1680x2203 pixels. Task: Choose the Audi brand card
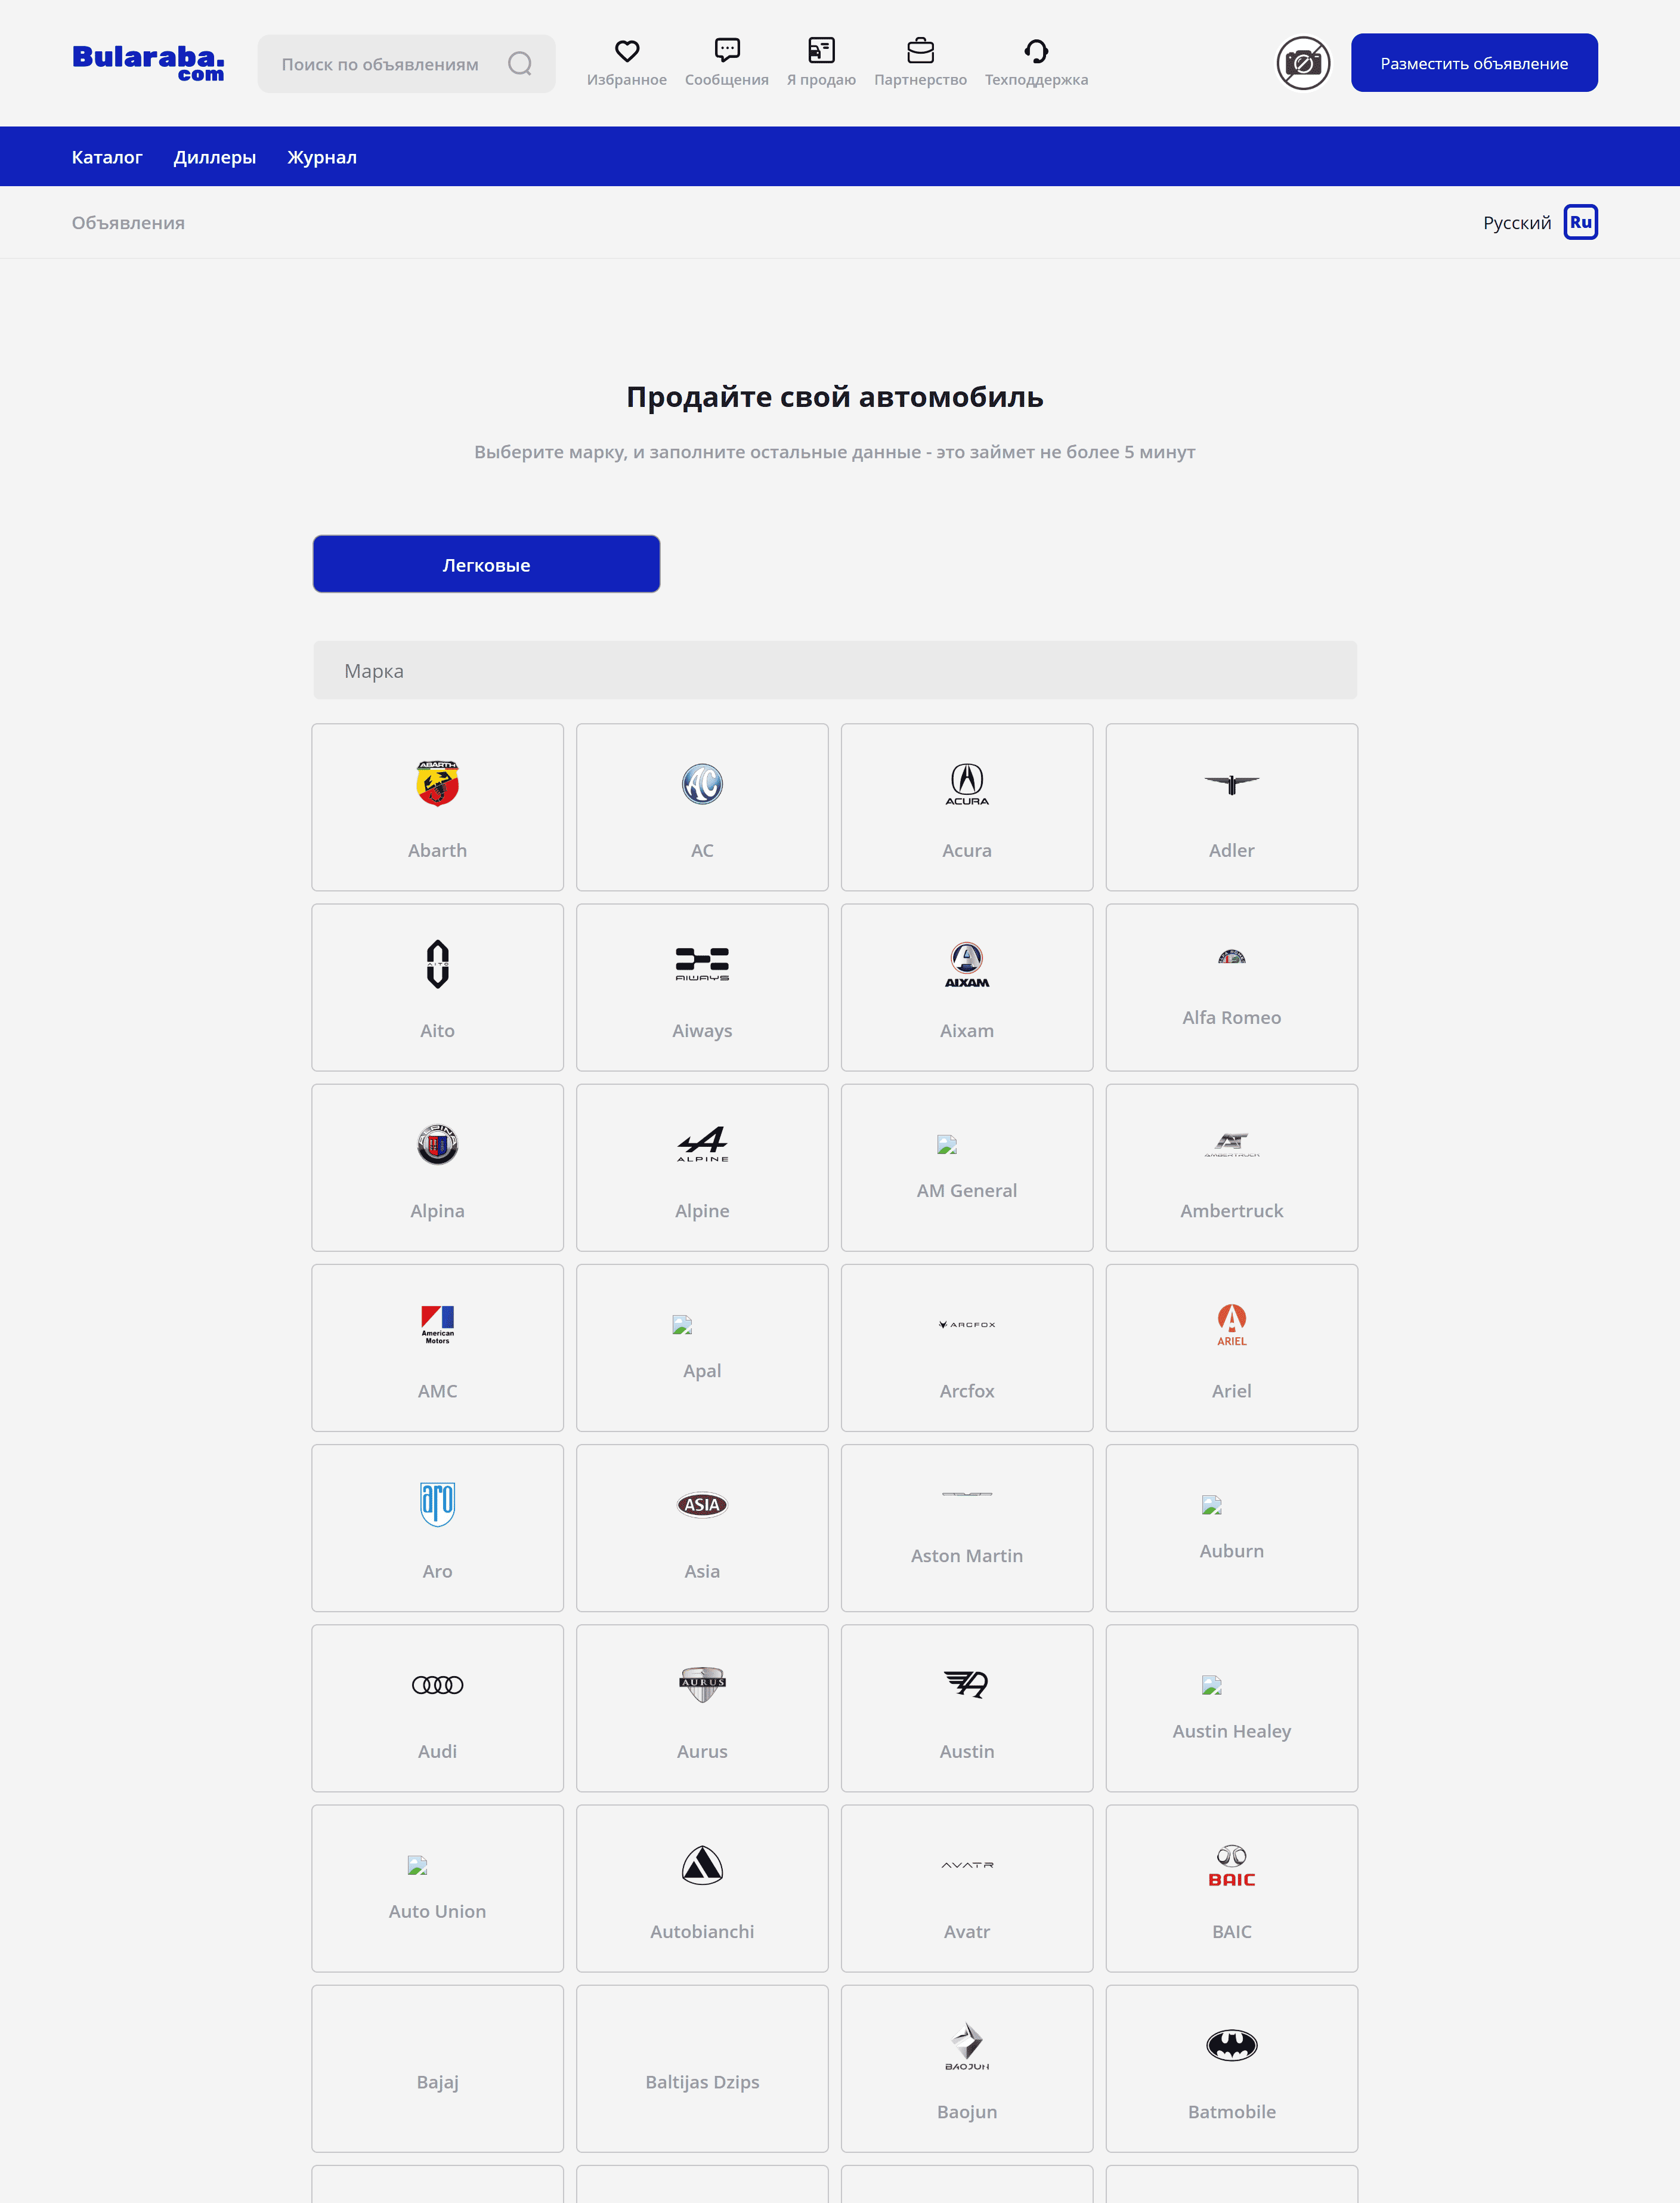click(x=437, y=1708)
